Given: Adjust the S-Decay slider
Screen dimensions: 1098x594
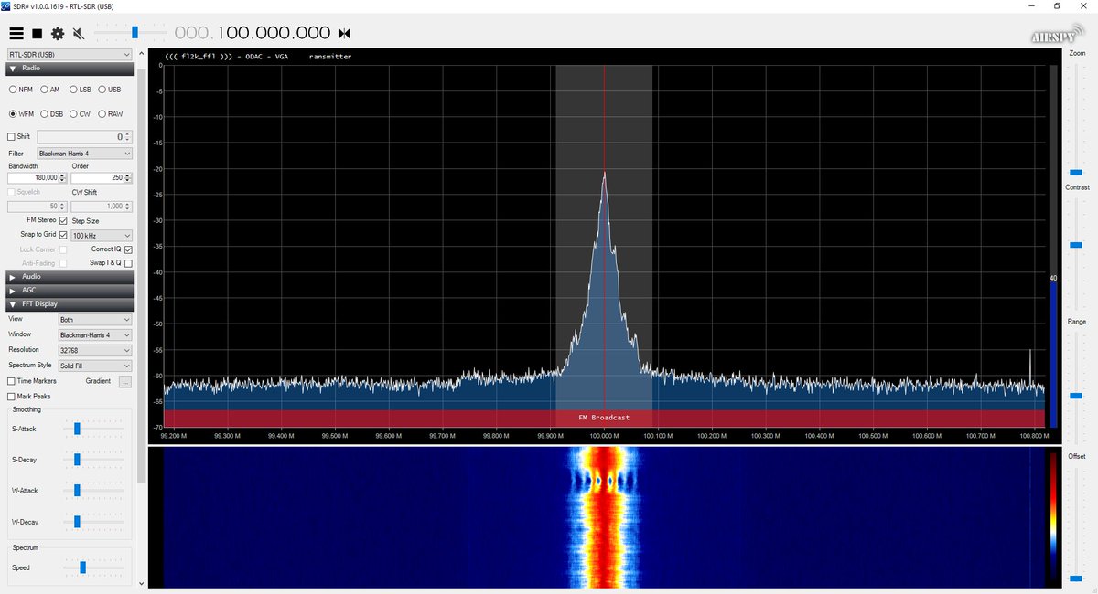Looking at the screenshot, I should click(x=77, y=459).
